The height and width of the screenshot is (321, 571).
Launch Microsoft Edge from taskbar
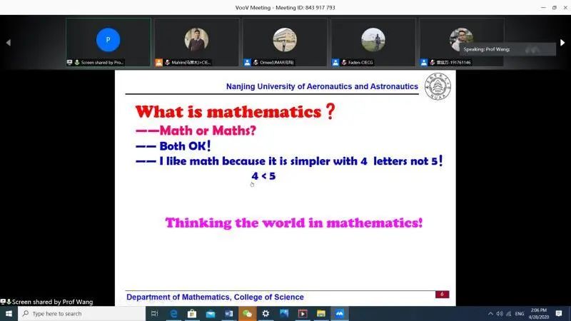(173, 313)
